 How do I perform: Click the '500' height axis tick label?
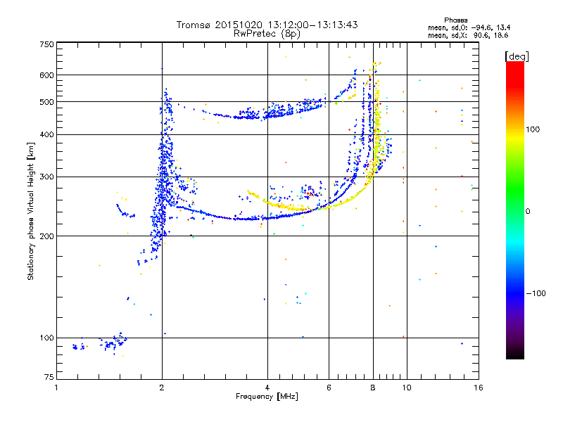[46, 102]
